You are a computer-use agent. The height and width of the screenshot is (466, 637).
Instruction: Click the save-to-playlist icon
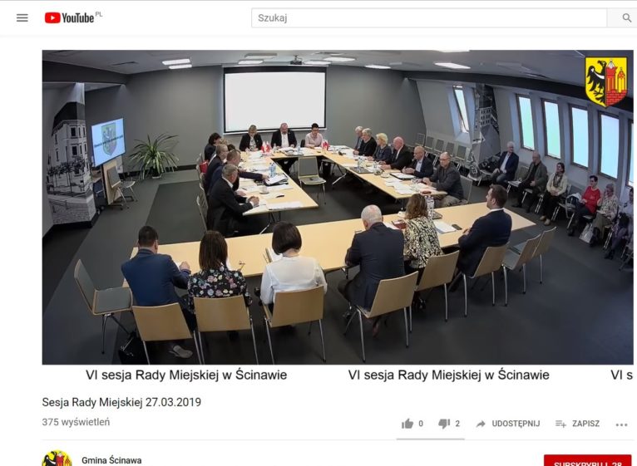(560, 424)
